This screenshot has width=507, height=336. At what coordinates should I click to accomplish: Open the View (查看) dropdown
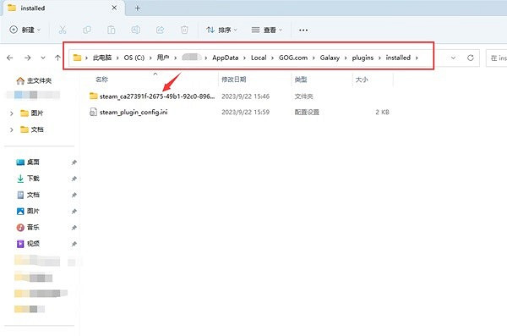point(267,30)
